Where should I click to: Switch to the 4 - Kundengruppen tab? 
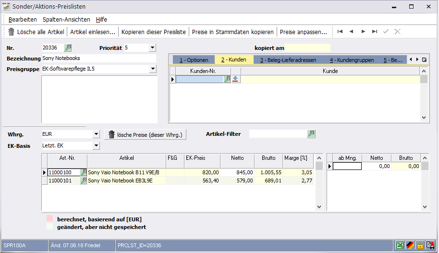[x=352, y=60]
